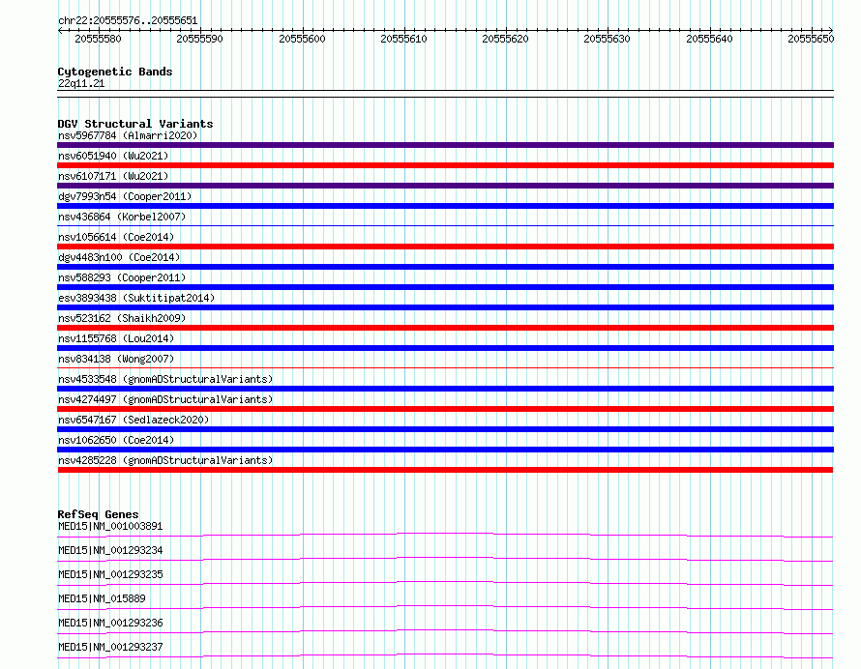The height and width of the screenshot is (669, 861).
Task: Select the red bar under nsv4285228
Action: click(445, 470)
